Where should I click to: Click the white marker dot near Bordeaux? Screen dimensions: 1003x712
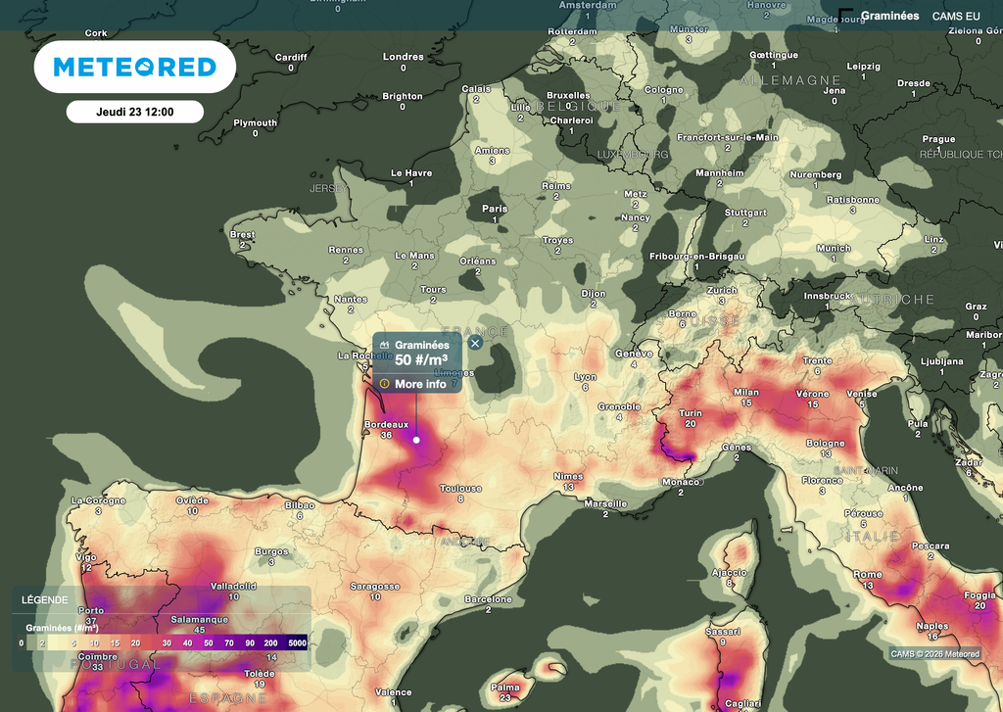click(x=416, y=440)
